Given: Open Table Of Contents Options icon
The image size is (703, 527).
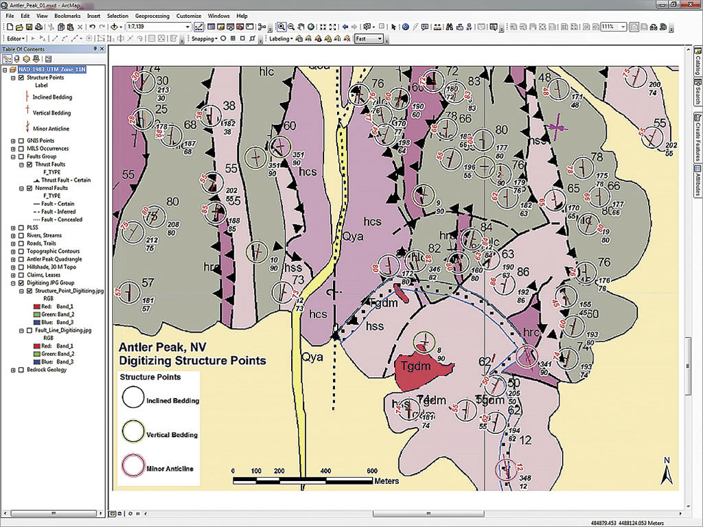Looking at the screenshot, I should [49, 59].
